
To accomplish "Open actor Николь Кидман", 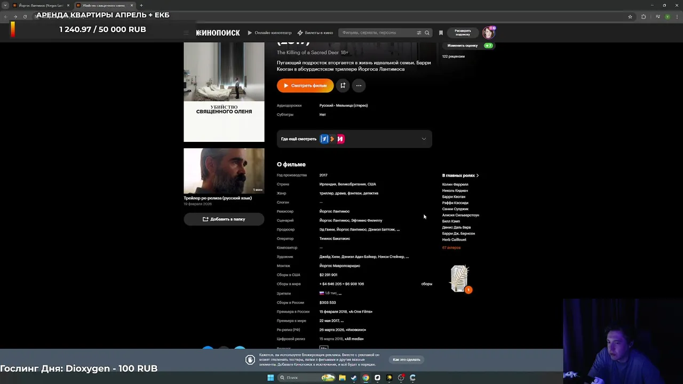I will [x=455, y=190].
